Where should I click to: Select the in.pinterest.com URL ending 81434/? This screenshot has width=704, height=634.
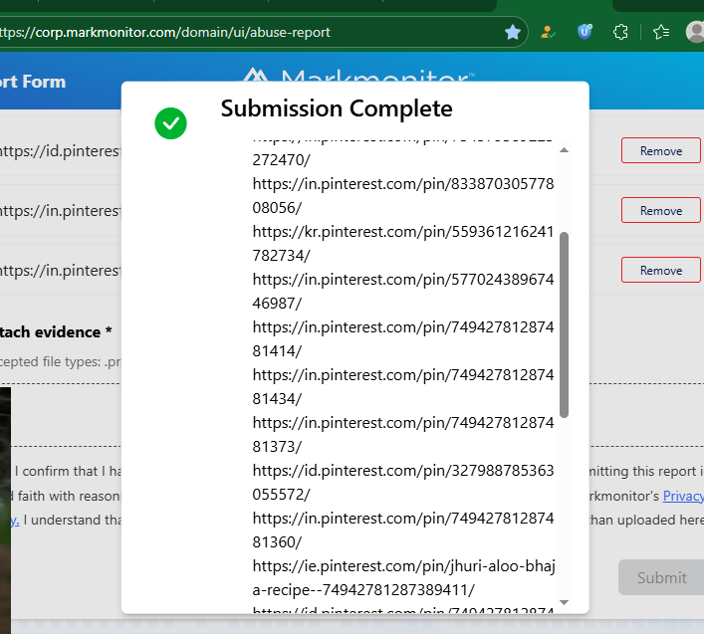(x=402, y=387)
